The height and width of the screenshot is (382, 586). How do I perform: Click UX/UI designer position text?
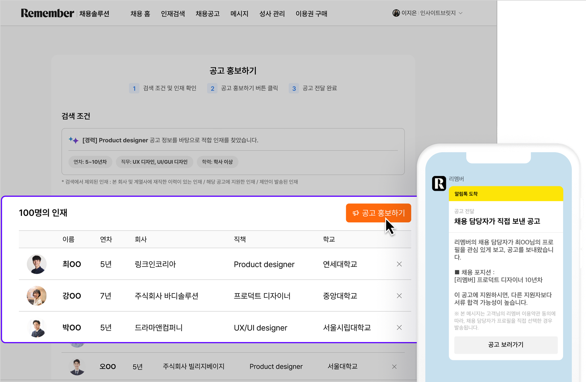pos(261,328)
